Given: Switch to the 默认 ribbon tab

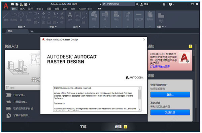Looking at the screenshot, I should click(14, 9).
